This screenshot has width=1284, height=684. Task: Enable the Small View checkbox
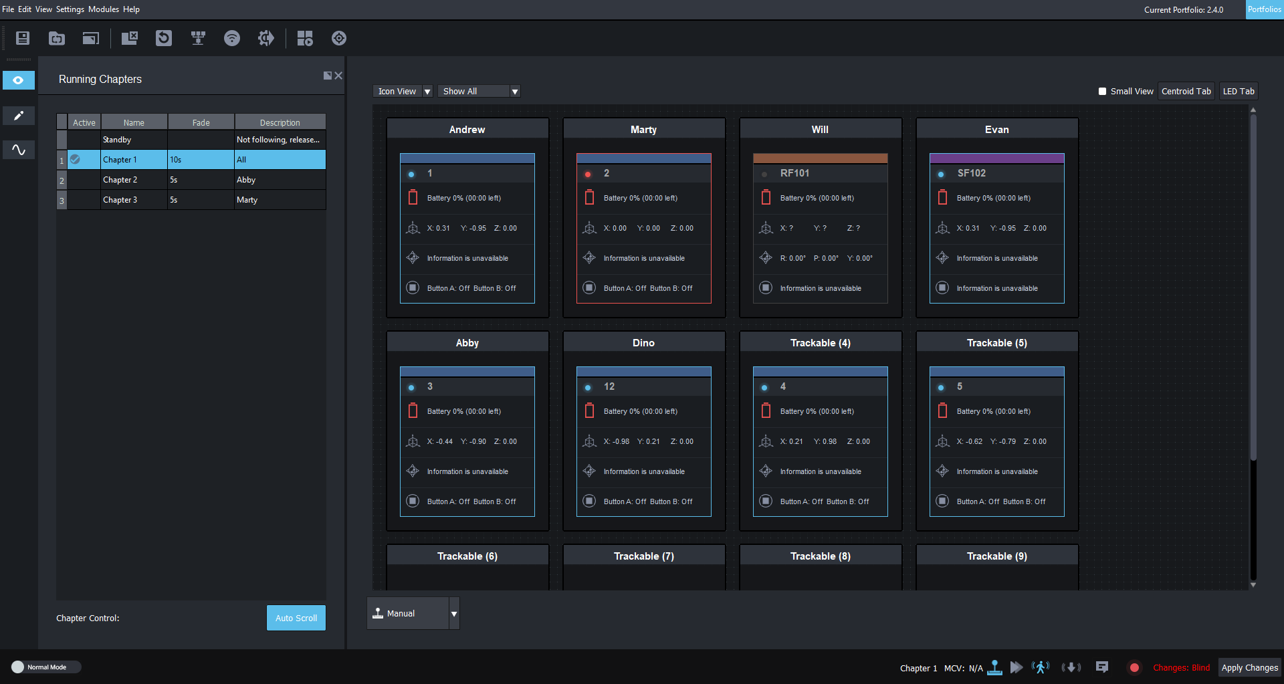click(x=1102, y=92)
